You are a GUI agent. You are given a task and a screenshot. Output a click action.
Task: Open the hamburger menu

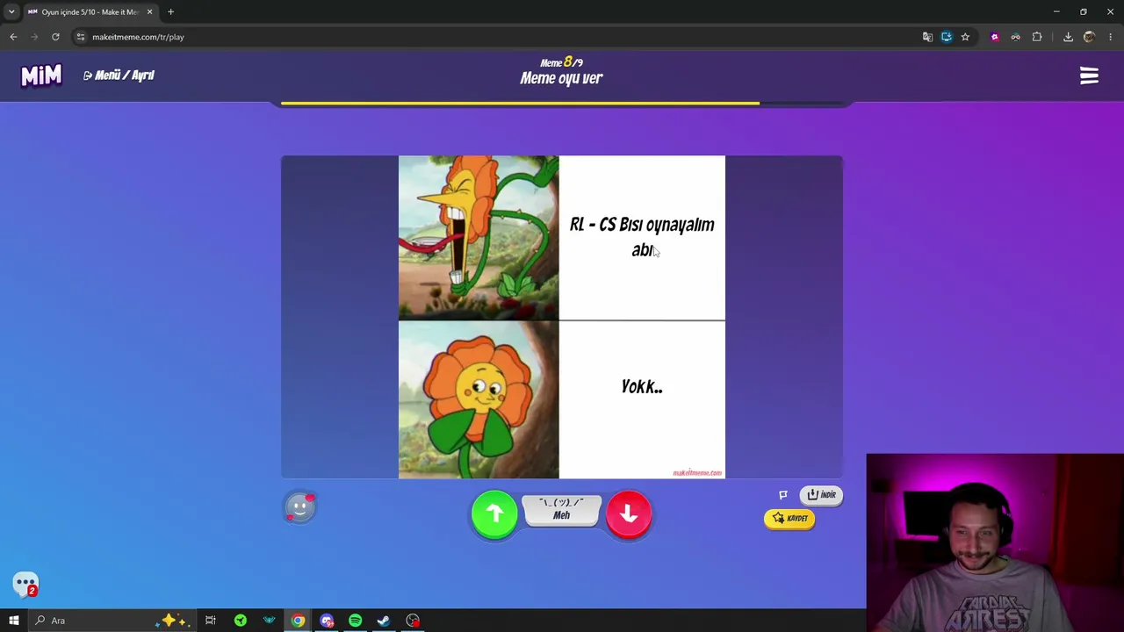[1089, 76]
